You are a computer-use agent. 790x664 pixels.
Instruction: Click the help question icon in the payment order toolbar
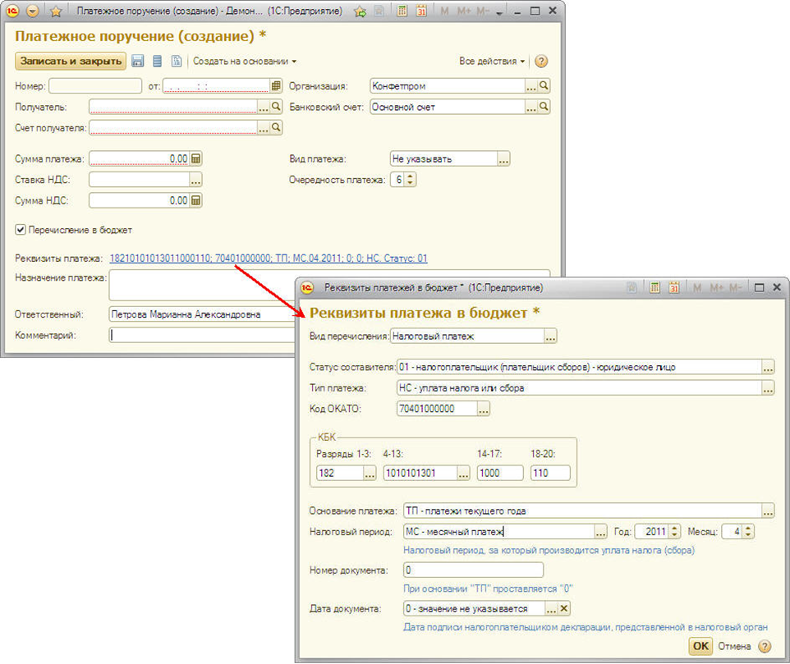point(541,61)
